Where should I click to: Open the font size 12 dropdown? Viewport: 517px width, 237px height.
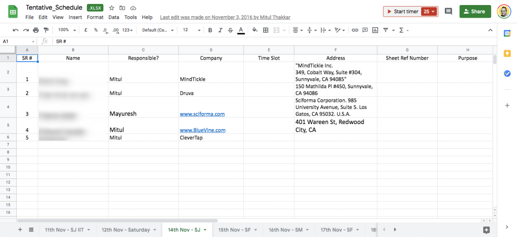(x=191, y=30)
